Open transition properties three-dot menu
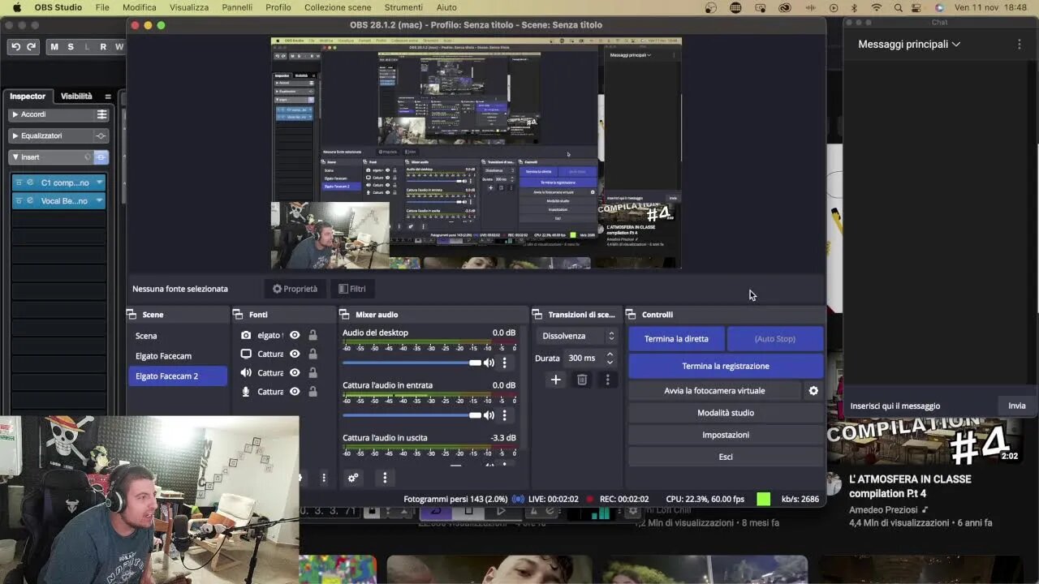 607,380
